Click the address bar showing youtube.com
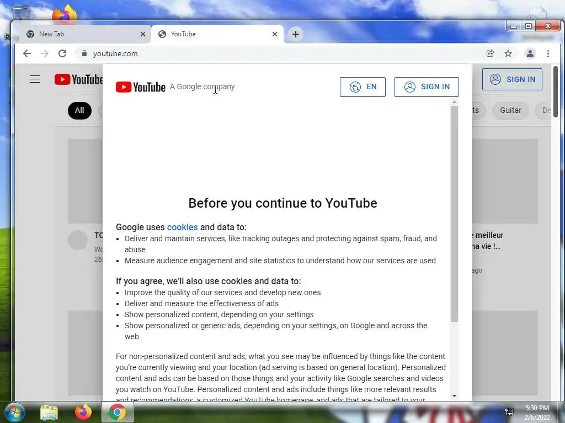Screen dimensions: 565x423 click(x=281, y=53)
